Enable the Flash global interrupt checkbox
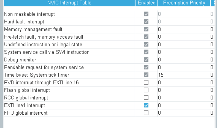This screenshot has width=217, height=128. (146, 90)
